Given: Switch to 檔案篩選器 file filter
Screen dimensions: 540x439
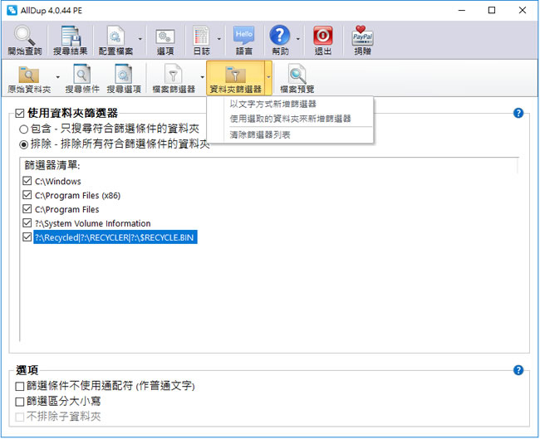Looking at the screenshot, I should pos(174,79).
